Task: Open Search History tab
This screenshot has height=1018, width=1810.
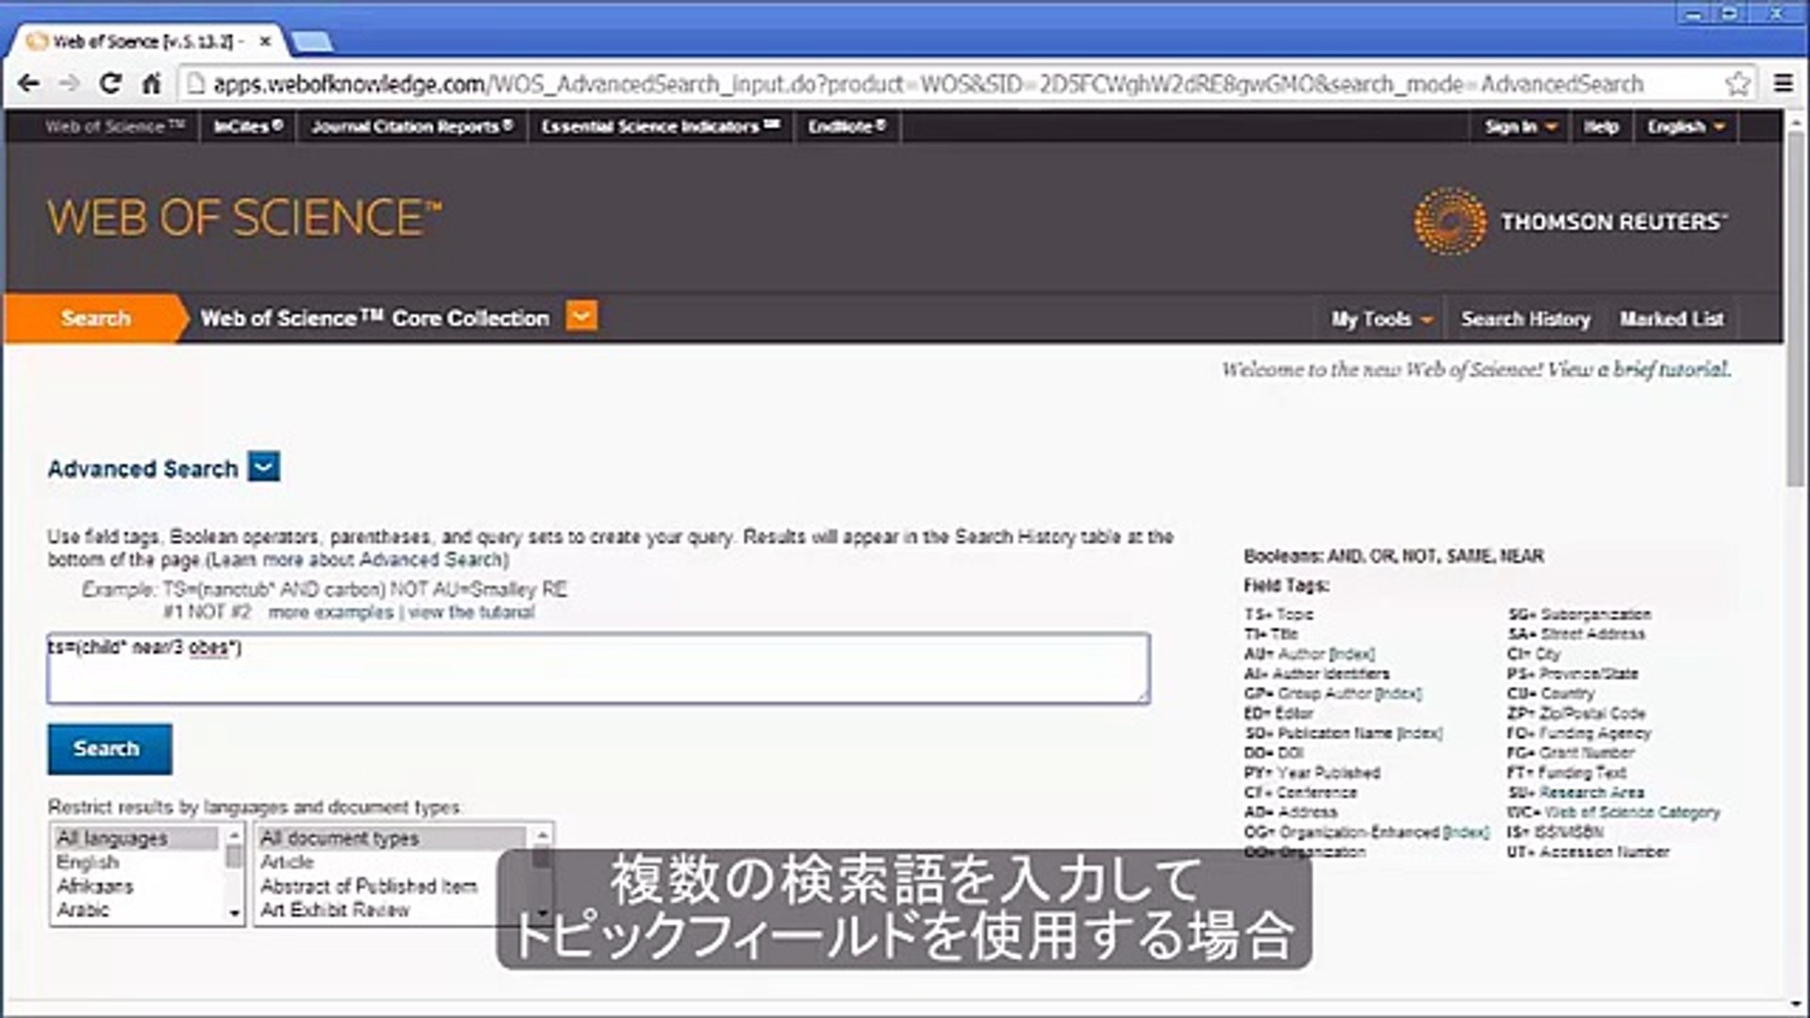Action: coord(1525,320)
